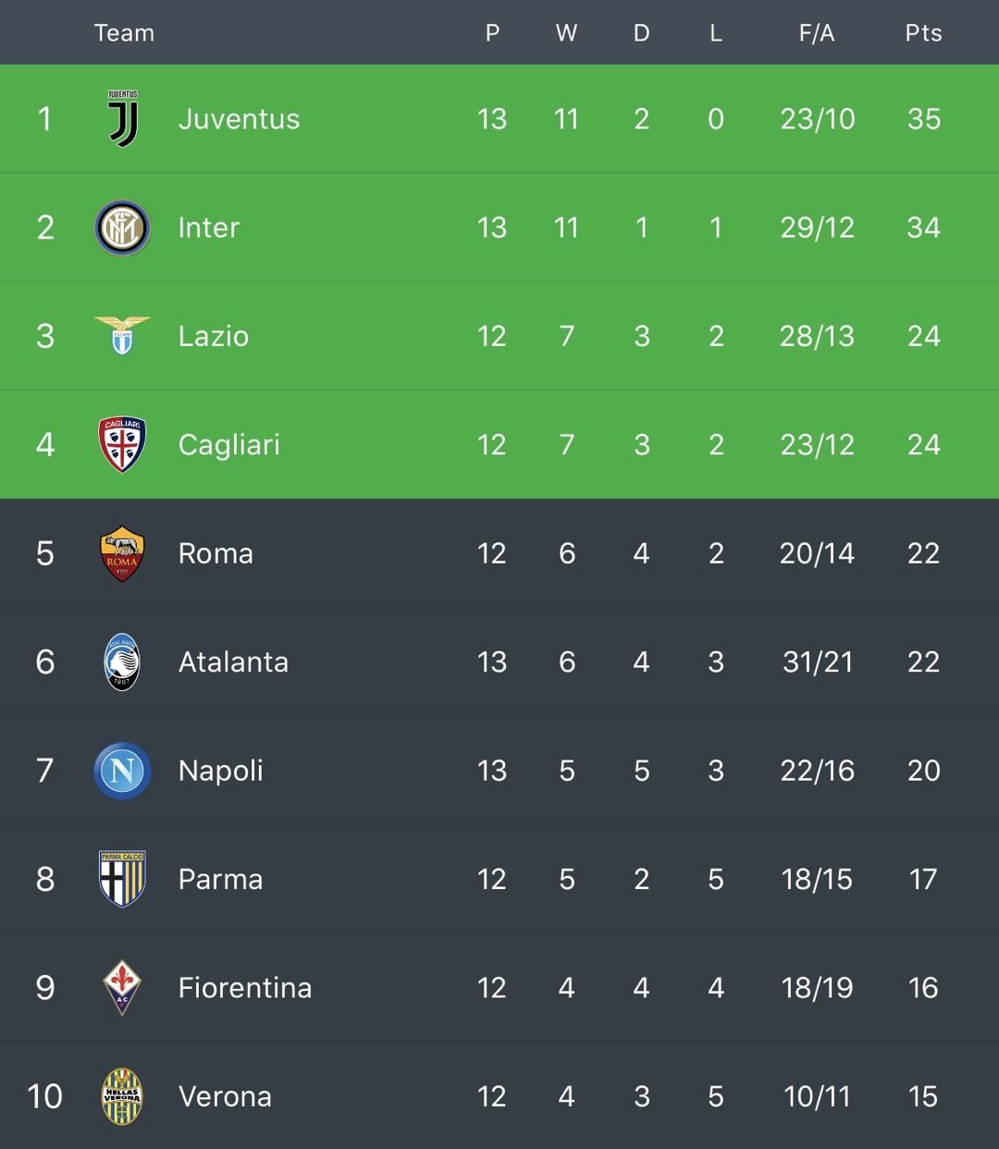Tap the Lazio eagle crest
Image resolution: width=999 pixels, height=1149 pixels.
pyautogui.click(x=122, y=335)
